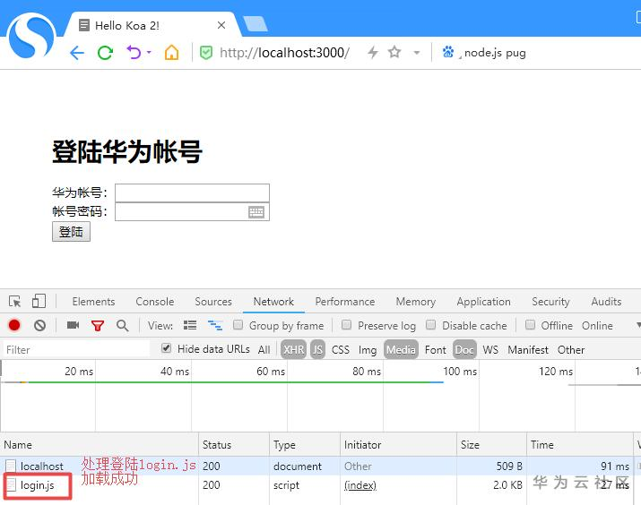Close the Hello Koa 2! tab

coord(221,25)
